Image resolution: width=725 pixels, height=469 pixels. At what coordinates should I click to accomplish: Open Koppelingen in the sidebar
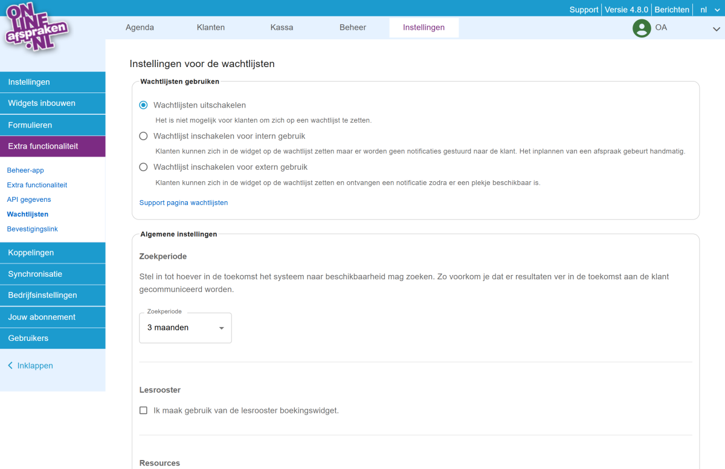[x=53, y=253]
